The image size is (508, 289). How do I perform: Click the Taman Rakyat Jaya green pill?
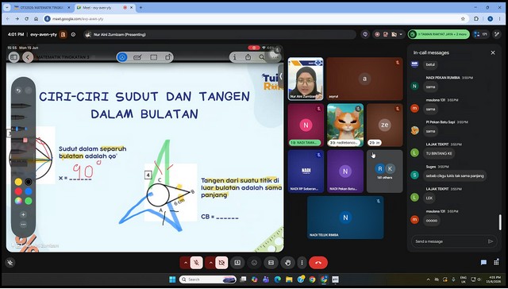click(x=439, y=34)
